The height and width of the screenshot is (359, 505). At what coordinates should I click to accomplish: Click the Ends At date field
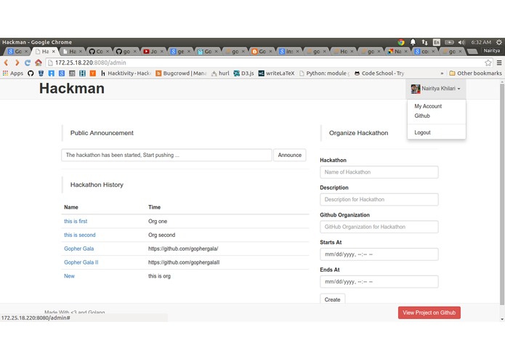pos(379,282)
